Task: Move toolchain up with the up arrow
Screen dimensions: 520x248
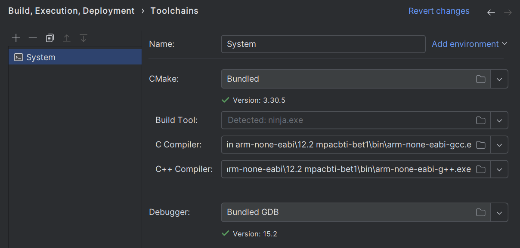Action: pos(67,38)
